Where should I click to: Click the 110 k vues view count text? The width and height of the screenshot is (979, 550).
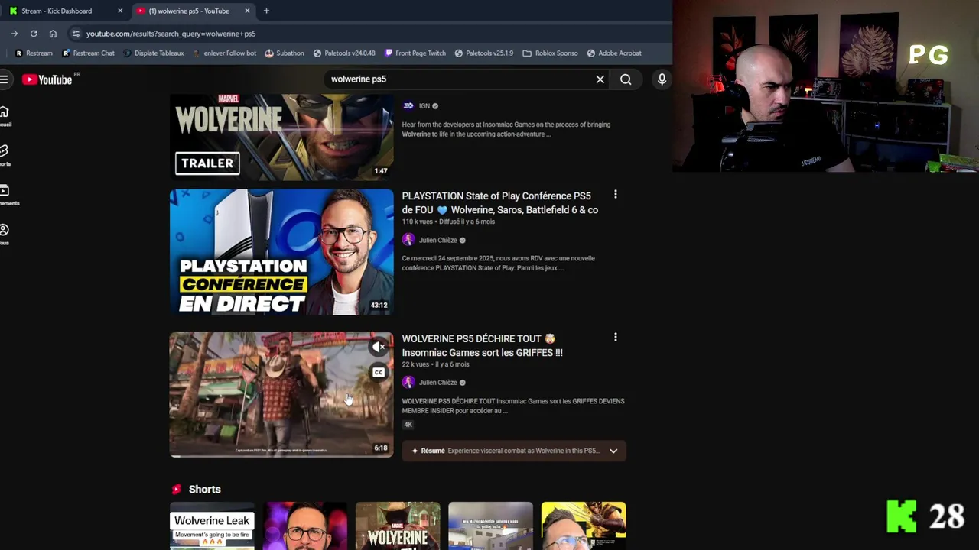418,222
